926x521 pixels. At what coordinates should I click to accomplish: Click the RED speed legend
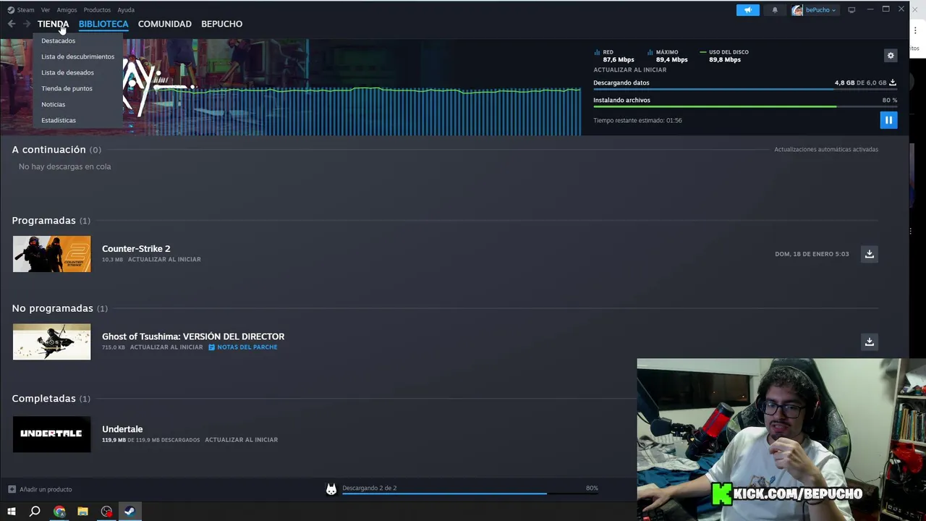[x=614, y=56]
